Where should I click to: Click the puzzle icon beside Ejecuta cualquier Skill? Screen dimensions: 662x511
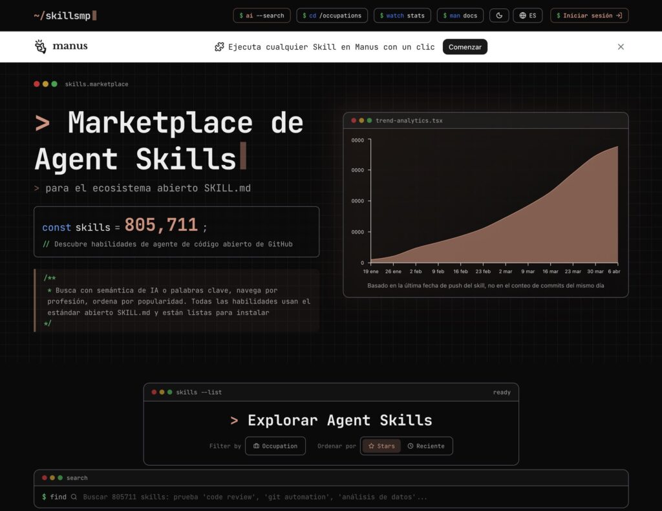pos(219,47)
